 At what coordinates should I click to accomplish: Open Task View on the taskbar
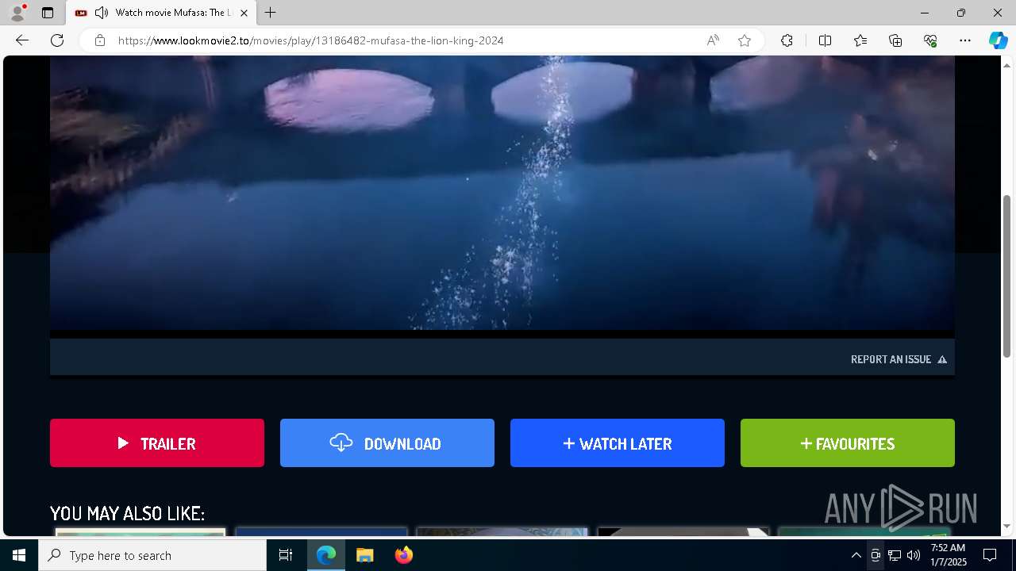pos(286,555)
